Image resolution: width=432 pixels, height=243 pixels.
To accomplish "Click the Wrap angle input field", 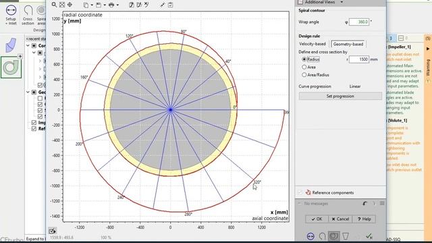I will (359, 22).
